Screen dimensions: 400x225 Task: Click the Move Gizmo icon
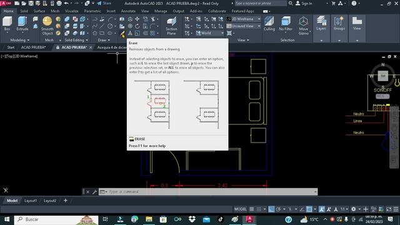click(303, 26)
